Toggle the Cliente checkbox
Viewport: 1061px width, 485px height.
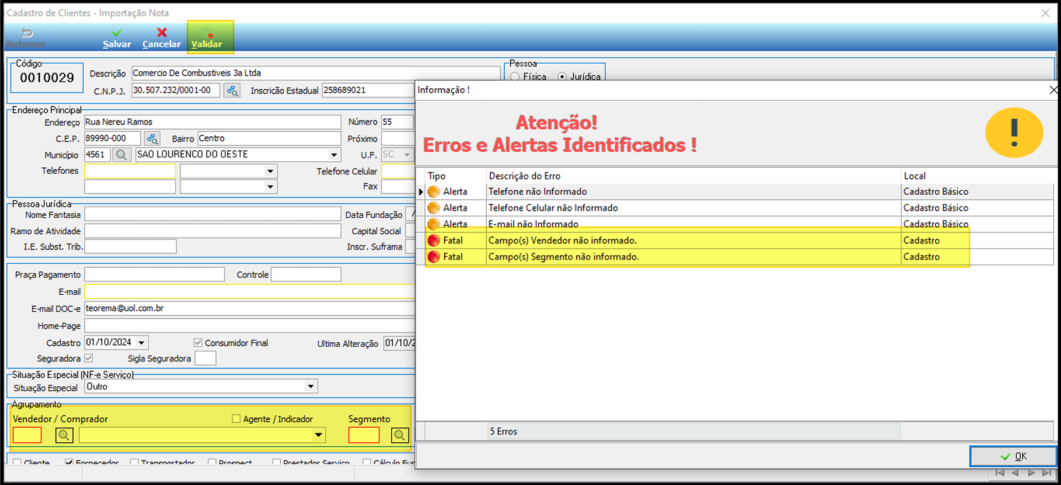coord(17,463)
